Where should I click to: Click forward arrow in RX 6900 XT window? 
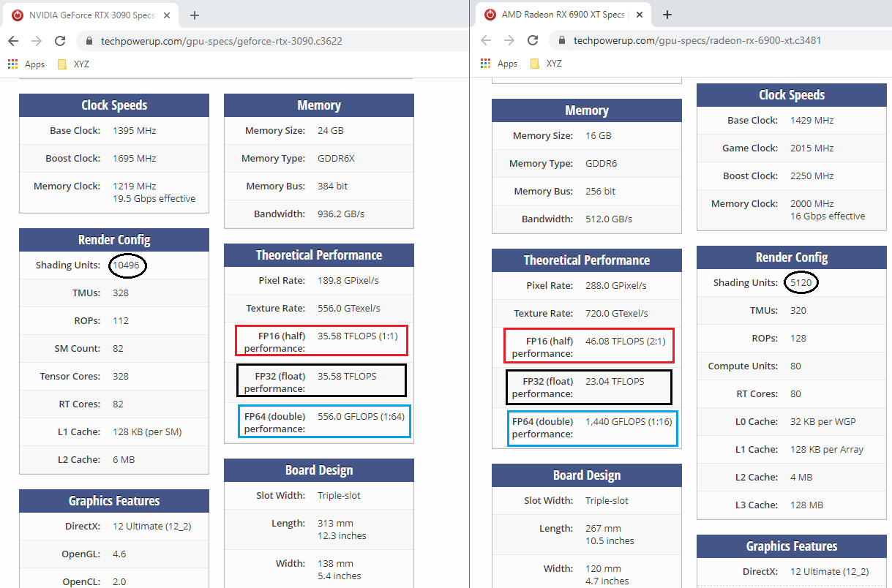pos(509,40)
